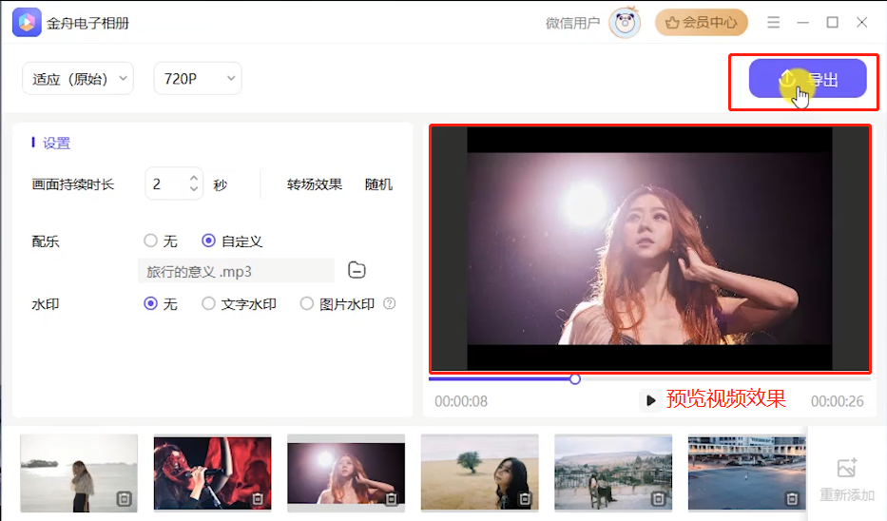Select the street scene photo thumbnail
887x521 pixels.
[746, 473]
